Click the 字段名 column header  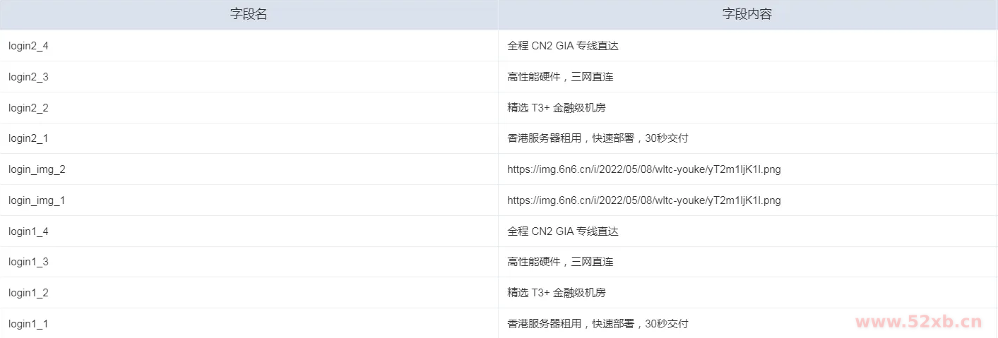[249, 14]
